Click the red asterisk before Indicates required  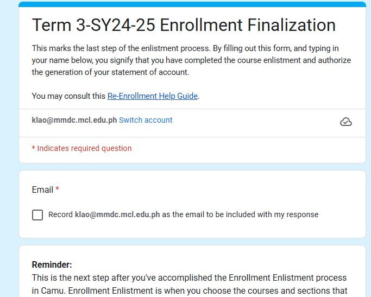(33, 148)
